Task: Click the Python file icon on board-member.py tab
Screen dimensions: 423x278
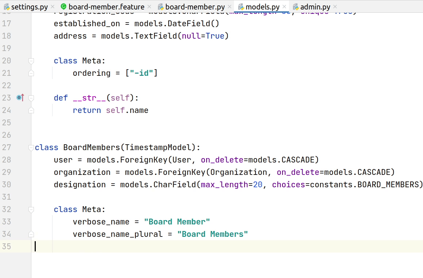Action: 161,7
